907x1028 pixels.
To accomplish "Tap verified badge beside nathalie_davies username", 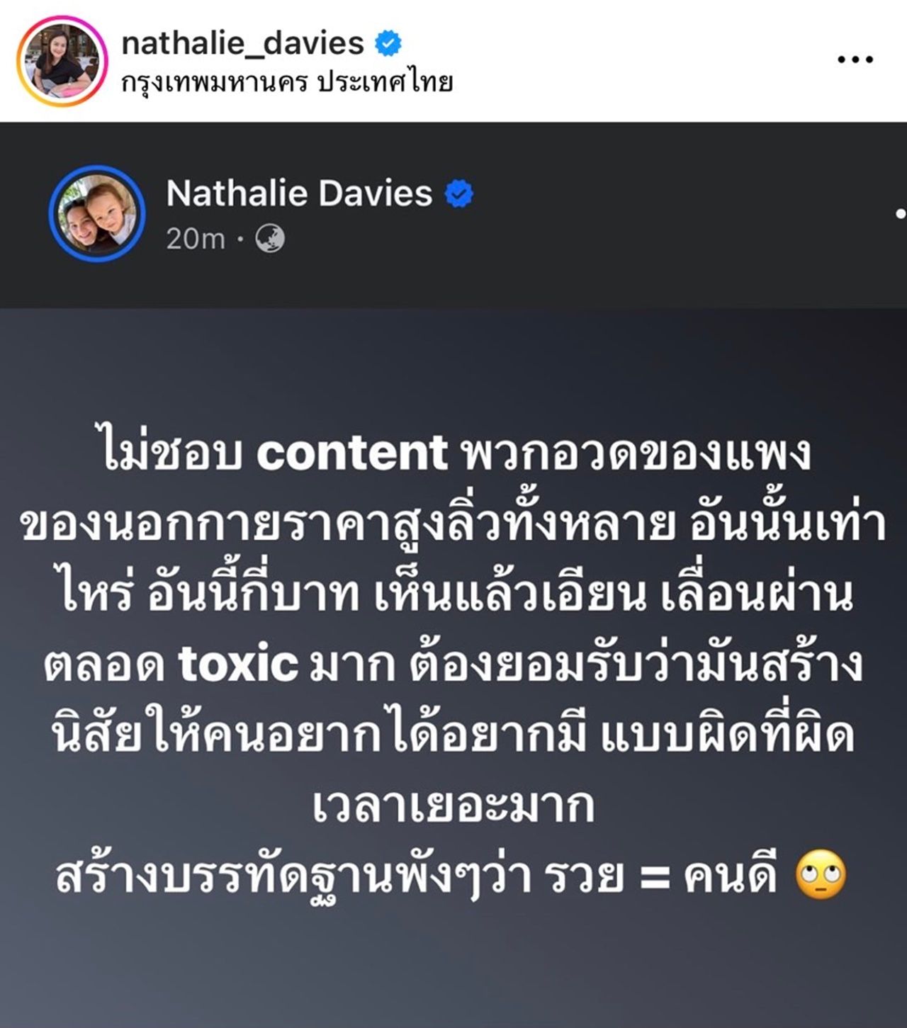I will [388, 43].
